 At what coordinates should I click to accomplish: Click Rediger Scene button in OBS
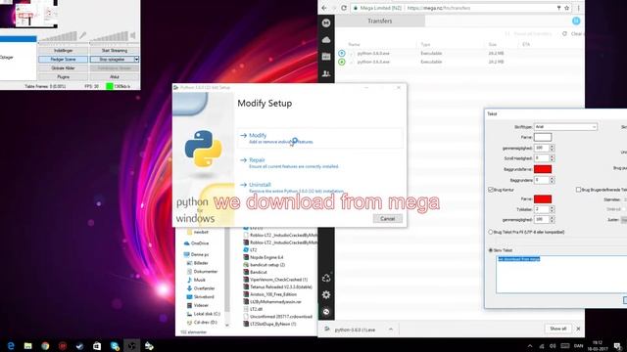(x=63, y=60)
